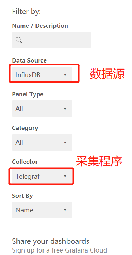The width and height of the screenshot is (132, 255).
Task: Expand the Sort By dropdown showing Name
Action: (42, 210)
